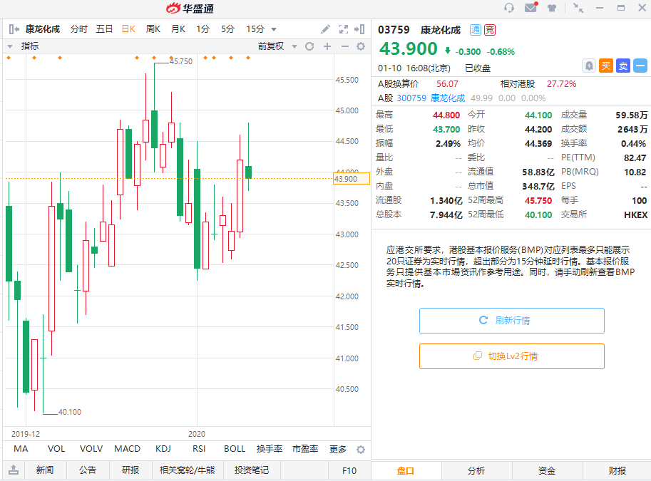This screenshot has height=481, width=651.
Task: Select the 月K monthly candlestick tab
Action: (x=178, y=29)
